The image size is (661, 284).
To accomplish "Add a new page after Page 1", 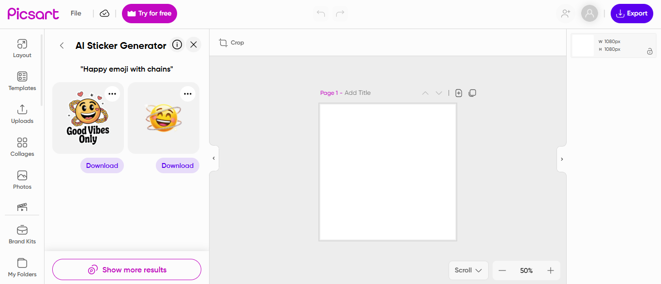I will pyautogui.click(x=459, y=93).
